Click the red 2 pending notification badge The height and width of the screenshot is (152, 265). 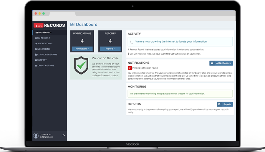130,68
